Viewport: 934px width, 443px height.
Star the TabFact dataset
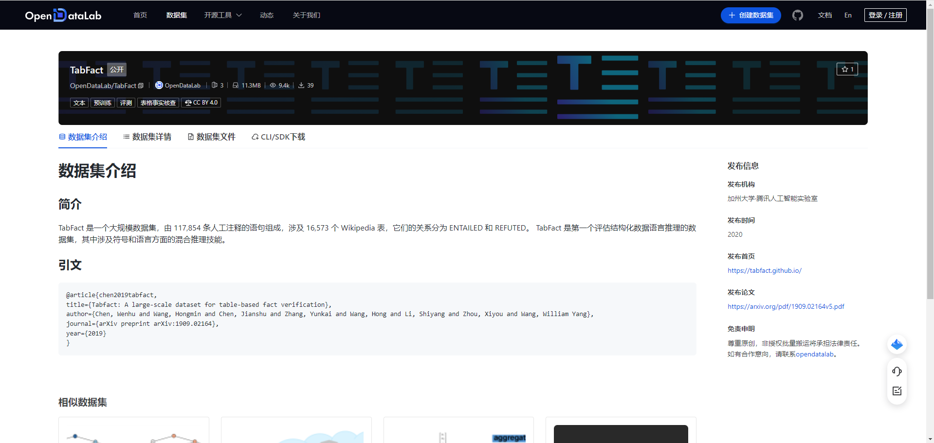pyautogui.click(x=847, y=69)
